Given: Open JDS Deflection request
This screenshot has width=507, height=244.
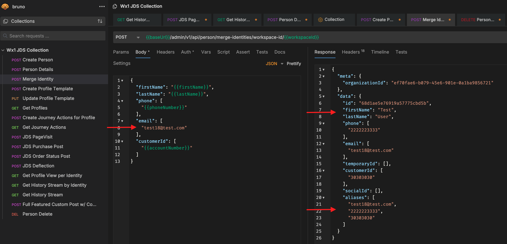Looking at the screenshot, I should click(54, 166).
